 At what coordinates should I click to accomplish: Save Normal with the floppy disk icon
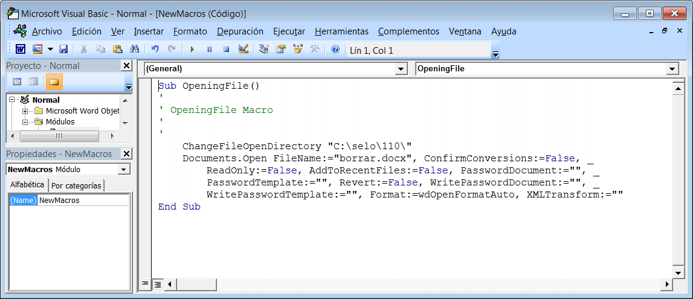(63, 50)
